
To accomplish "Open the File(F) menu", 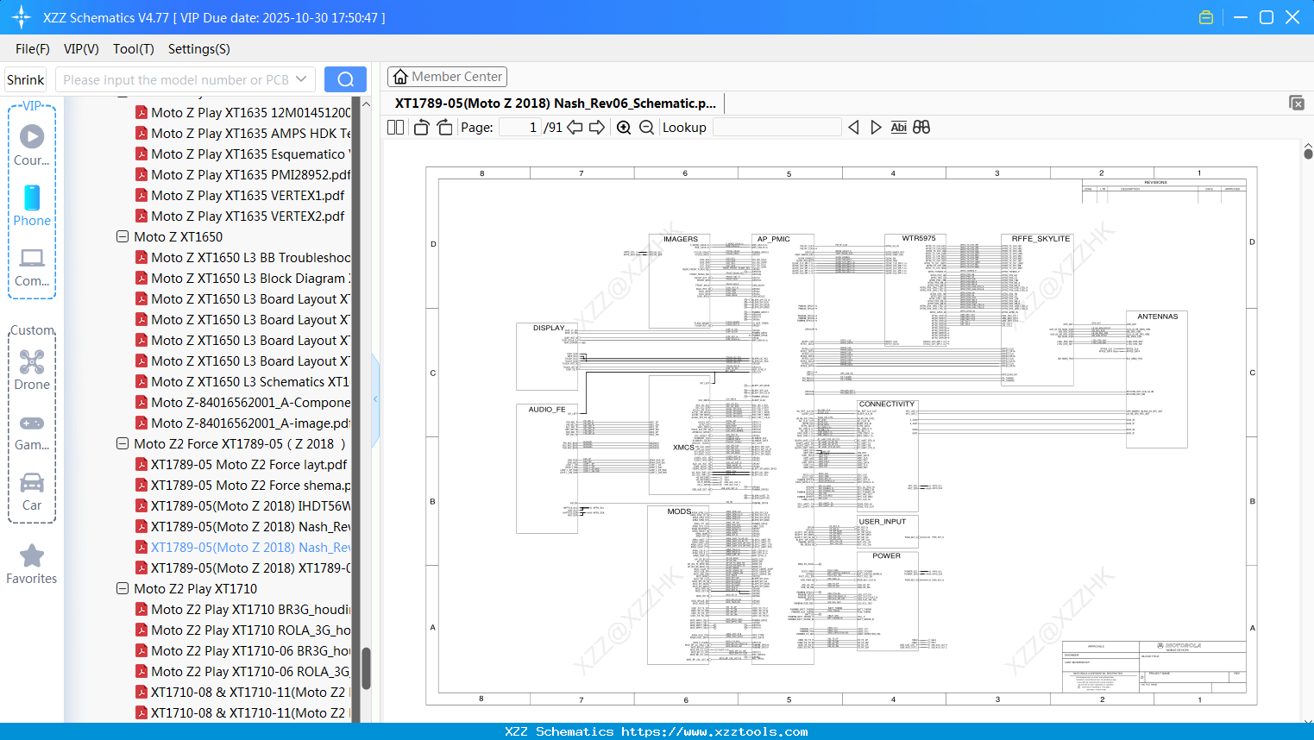I will (x=33, y=49).
